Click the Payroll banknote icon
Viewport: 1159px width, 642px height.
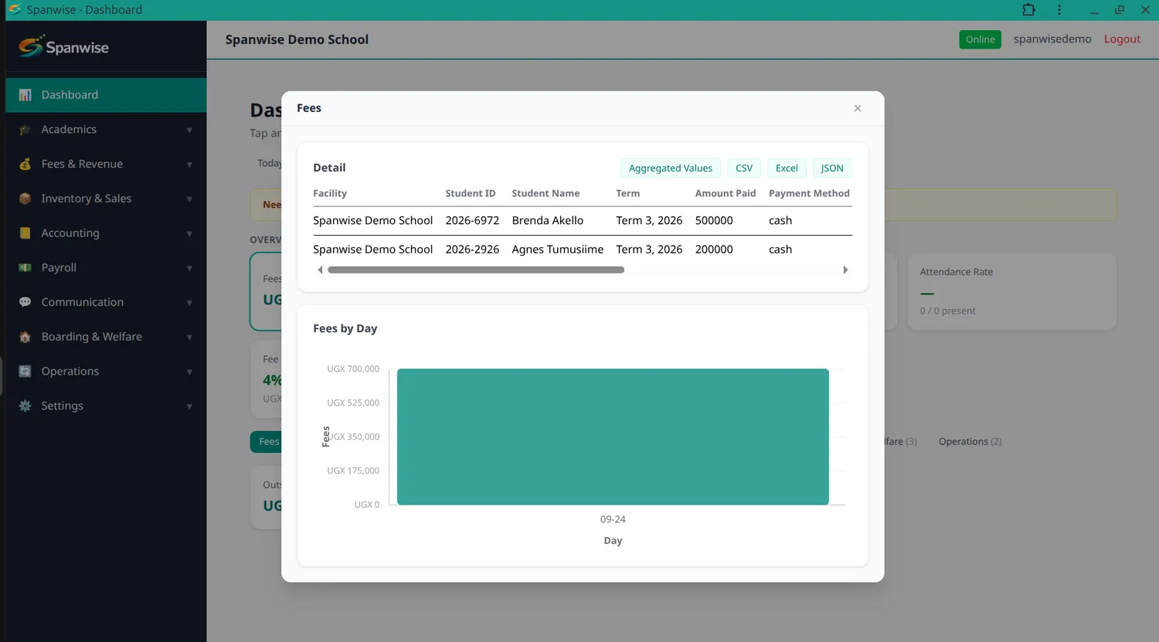click(x=25, y=267)
